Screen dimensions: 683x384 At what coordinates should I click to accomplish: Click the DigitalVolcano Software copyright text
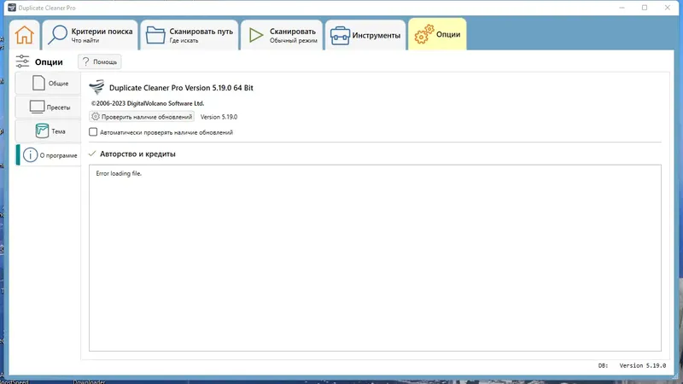click(x=147, y=103)
